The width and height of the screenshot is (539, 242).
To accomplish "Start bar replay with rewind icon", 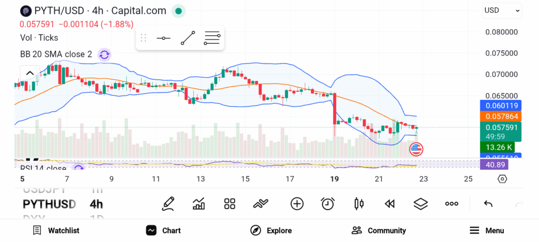I will tap(390, 204).
